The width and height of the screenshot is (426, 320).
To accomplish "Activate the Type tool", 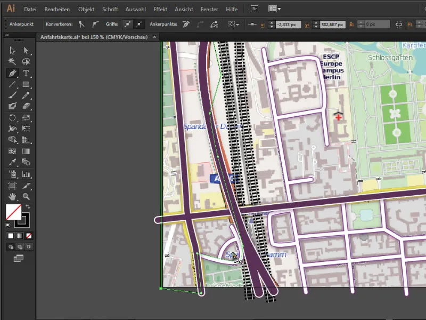I will pyautogui.click(x=26, y=73).
